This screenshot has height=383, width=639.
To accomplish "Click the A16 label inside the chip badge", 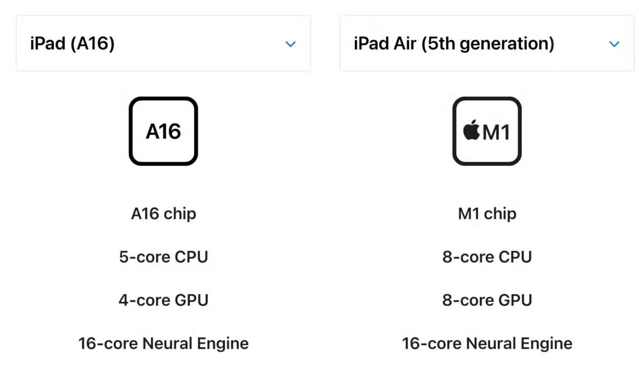I will tap(164, 131).
